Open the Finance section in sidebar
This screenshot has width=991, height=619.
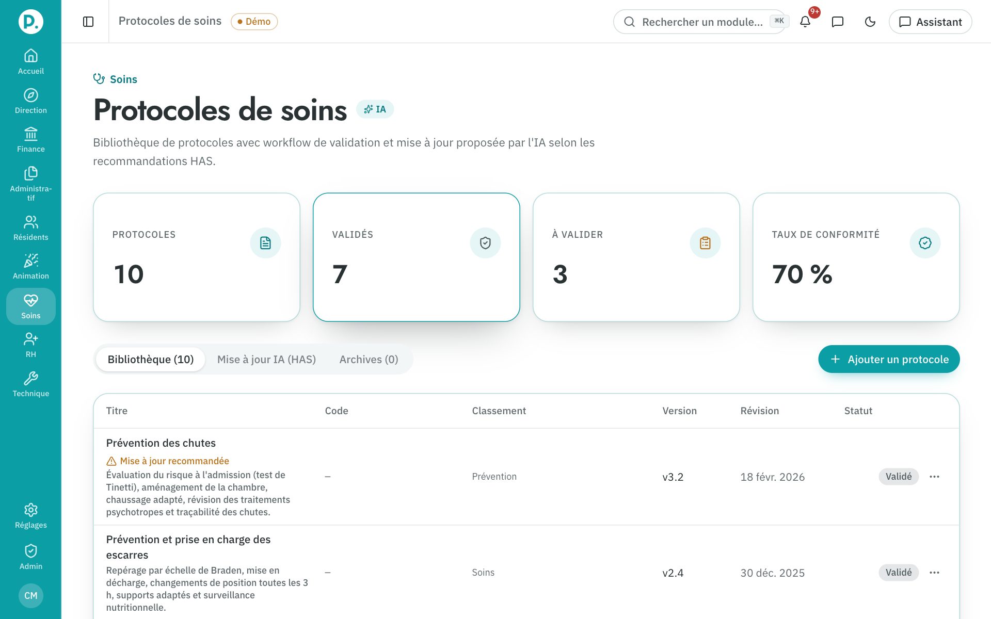(x=30, y=140)
